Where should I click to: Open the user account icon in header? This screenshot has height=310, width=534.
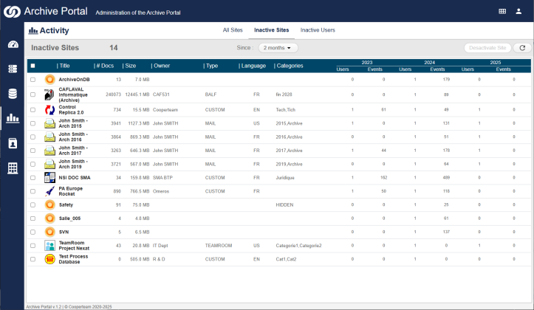click(518, 11)
